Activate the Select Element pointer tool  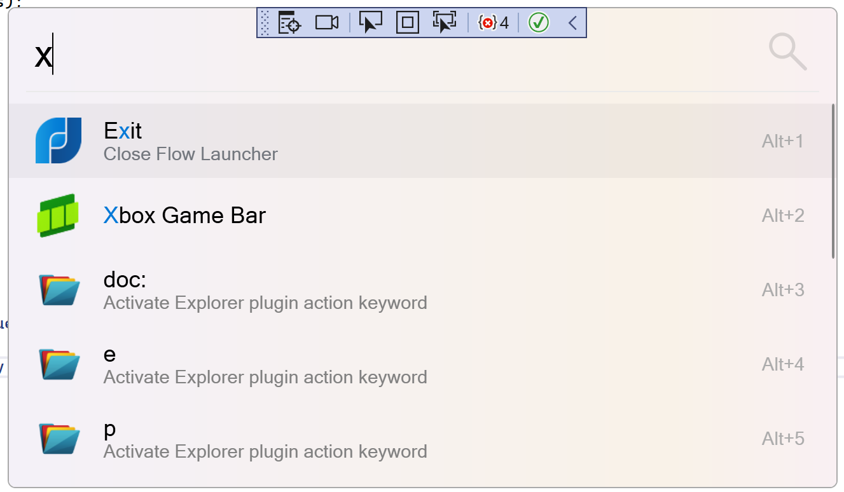click(370, 23)
